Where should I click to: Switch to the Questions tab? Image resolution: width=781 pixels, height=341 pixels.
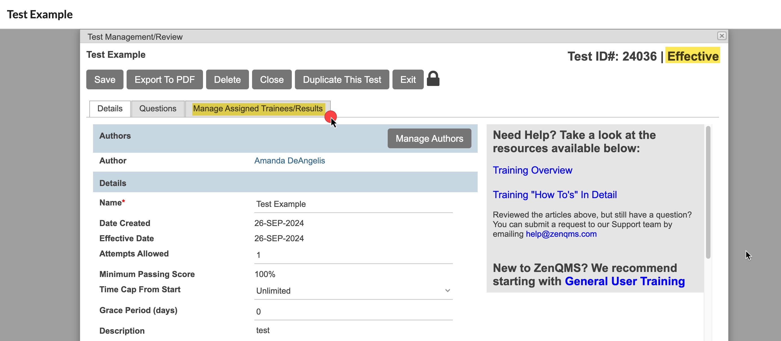(x=158, y=108)
